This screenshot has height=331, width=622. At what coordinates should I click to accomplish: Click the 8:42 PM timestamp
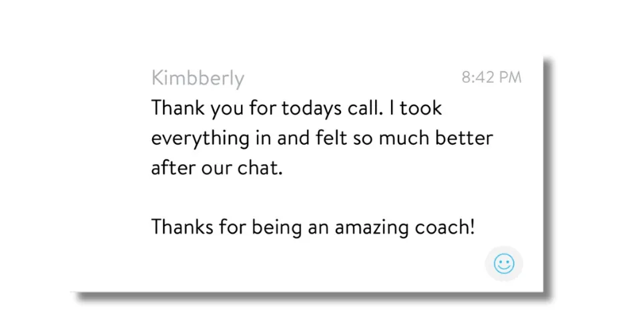491,77
